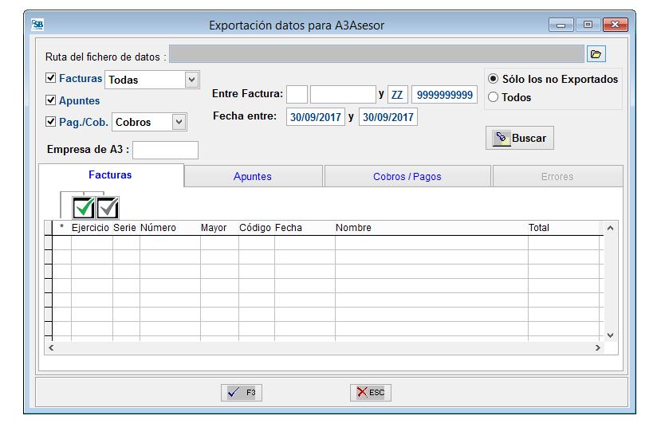Image resolution: width=657 pixels, height=439 pixels.
Task: Click the 'Número' column header
Action: (x=169, y=228)
